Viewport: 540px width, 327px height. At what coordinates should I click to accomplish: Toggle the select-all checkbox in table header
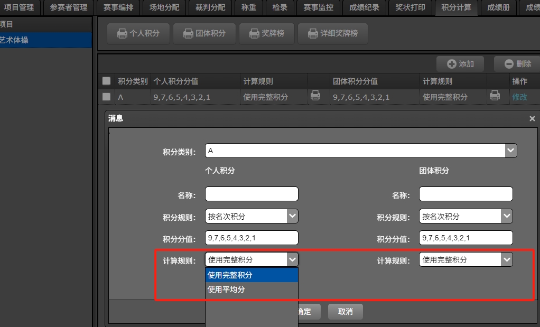tap(106, 81)
